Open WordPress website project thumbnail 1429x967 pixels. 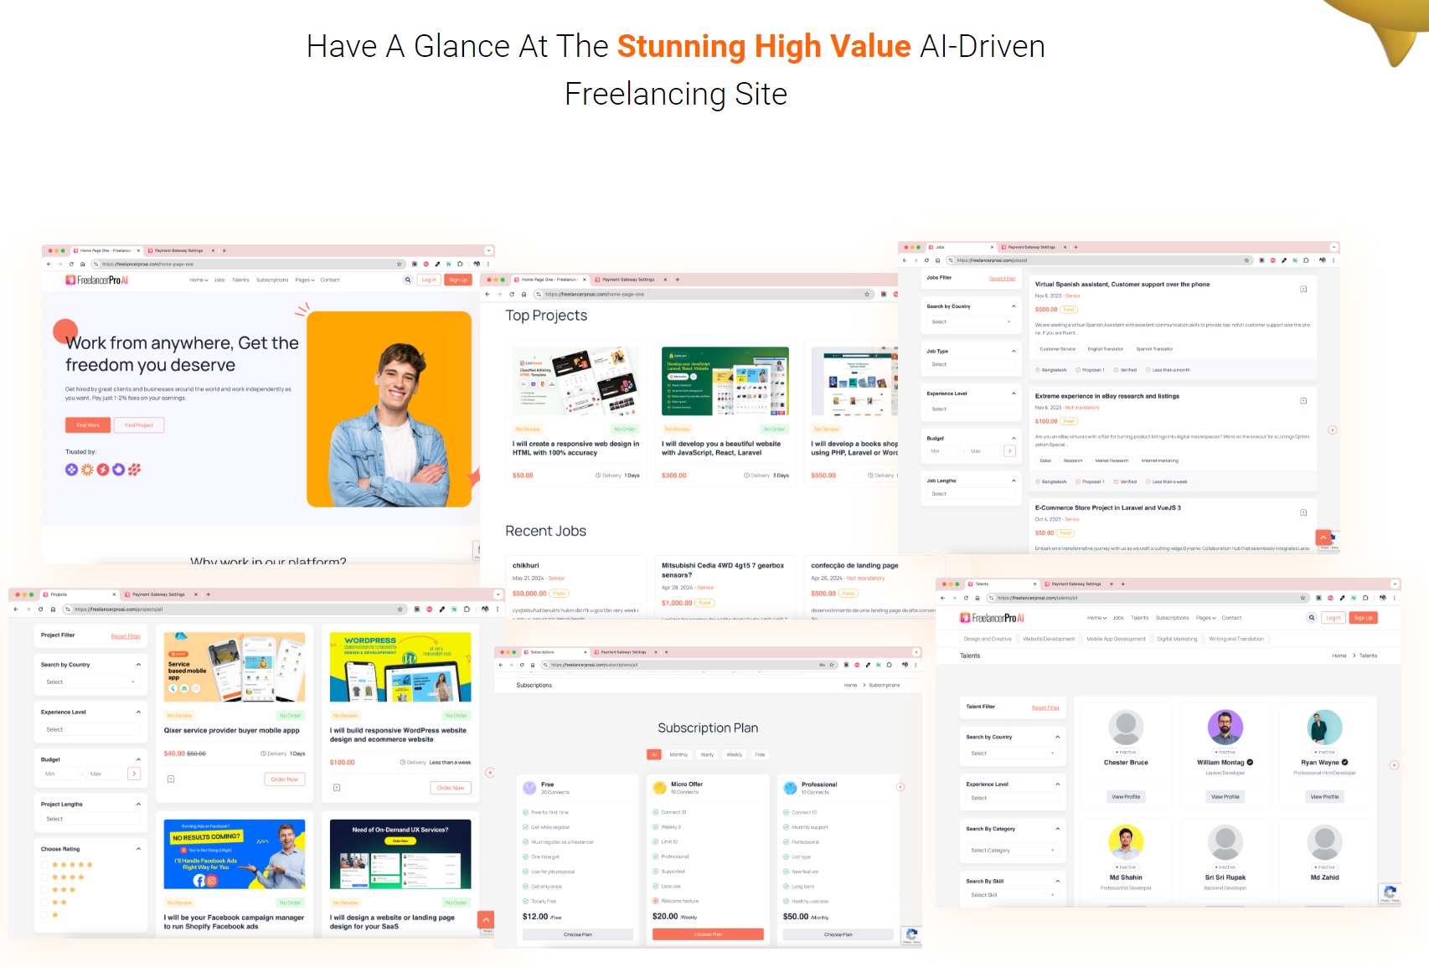(x=400, y=666)
